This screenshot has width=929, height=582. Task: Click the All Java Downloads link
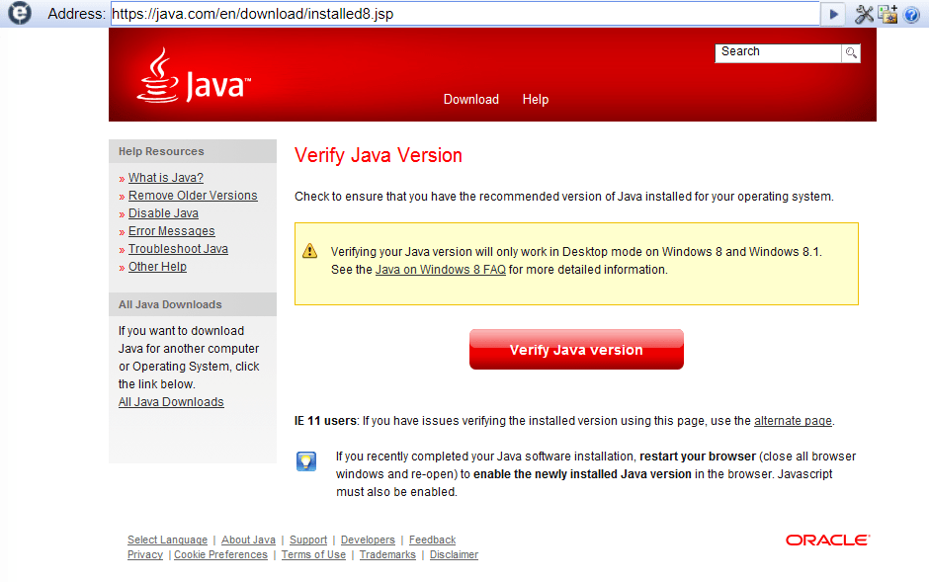click(x=170, y=401)
